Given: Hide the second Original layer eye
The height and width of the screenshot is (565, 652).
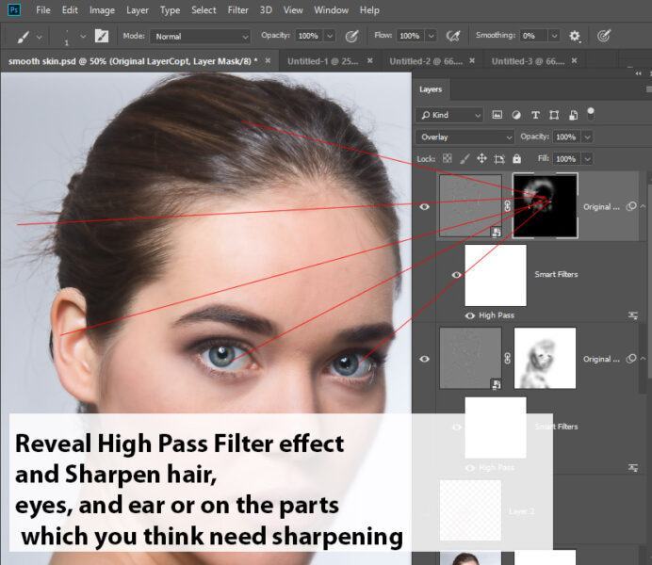Looking at the screenshot, I should (424, 359).
